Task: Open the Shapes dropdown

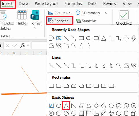Action: click(x=60, y=21)
